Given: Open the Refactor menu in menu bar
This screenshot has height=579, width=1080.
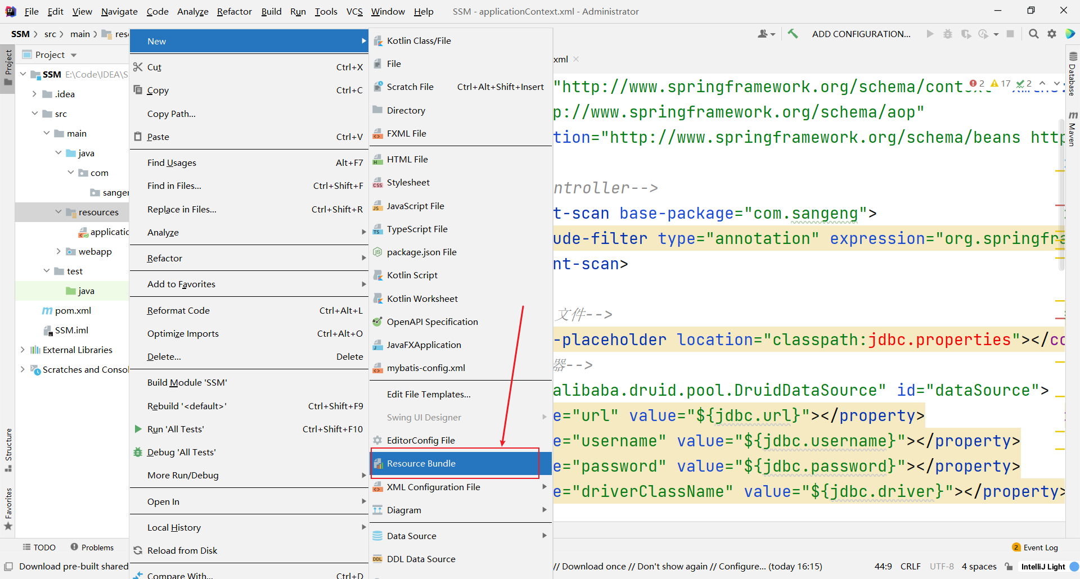Looking at the screenshot, I should click(234, 11).
